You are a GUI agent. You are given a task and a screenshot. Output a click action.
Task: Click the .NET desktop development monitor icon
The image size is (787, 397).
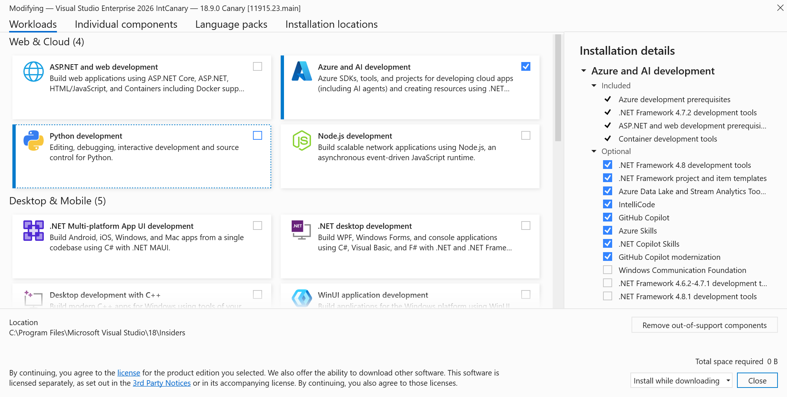301,230
